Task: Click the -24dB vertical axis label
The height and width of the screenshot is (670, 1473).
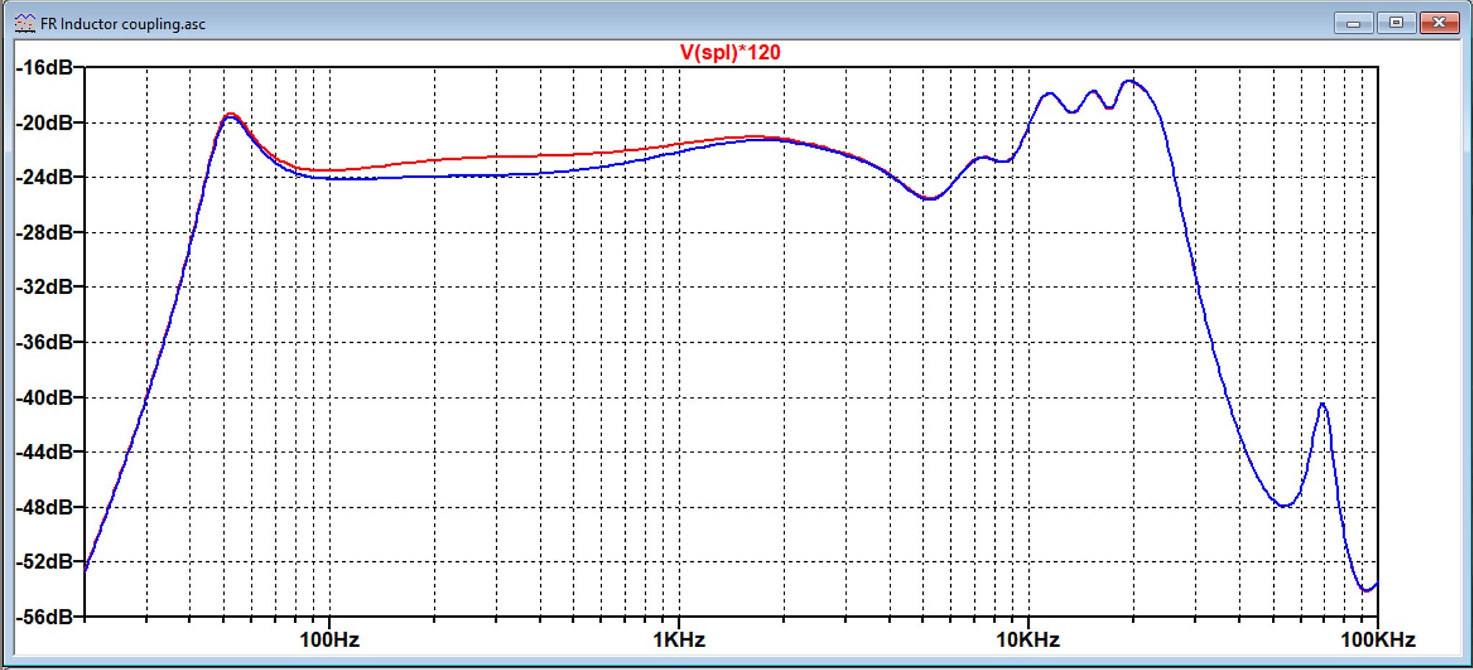Action: (45, 177)
